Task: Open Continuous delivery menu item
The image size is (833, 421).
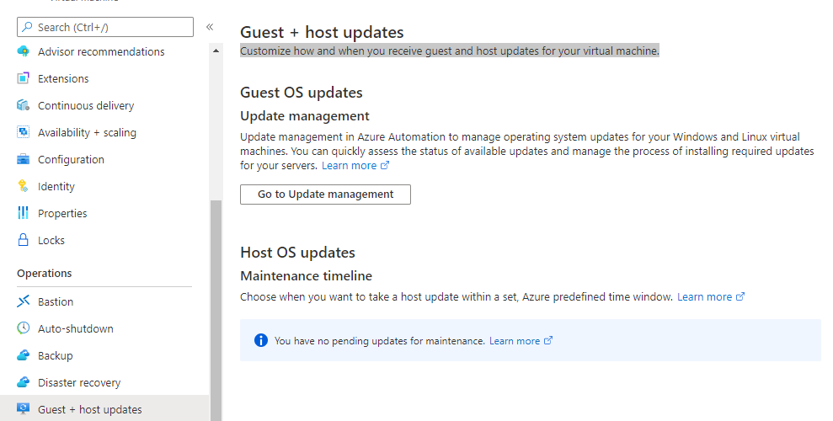Action: click(x=86, y=105)
